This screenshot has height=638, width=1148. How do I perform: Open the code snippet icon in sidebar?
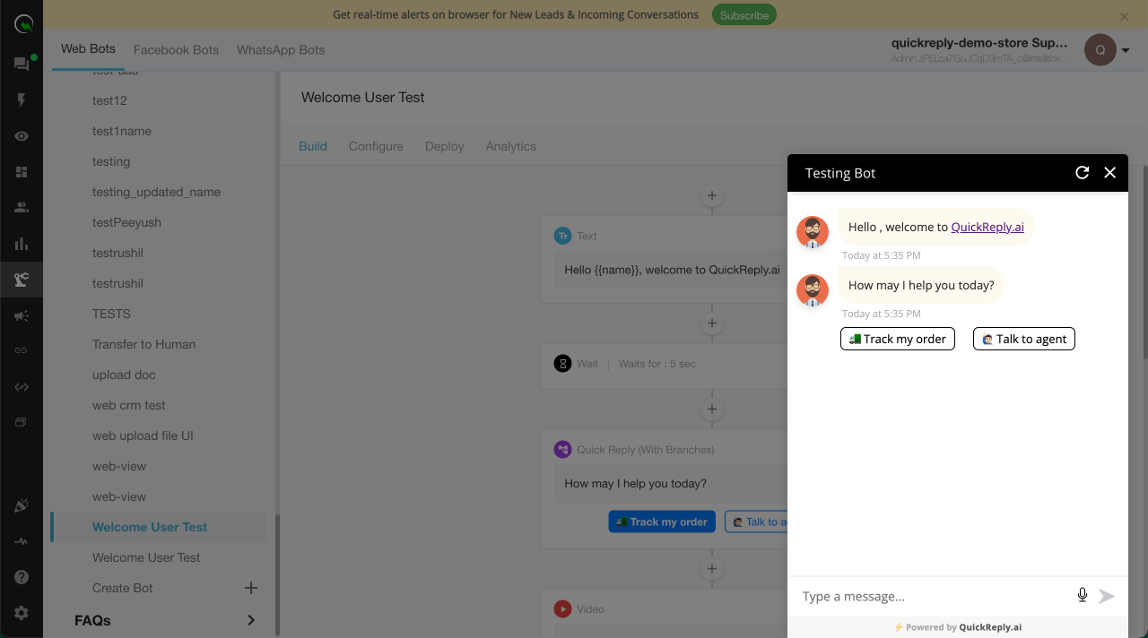click(22, 386)
